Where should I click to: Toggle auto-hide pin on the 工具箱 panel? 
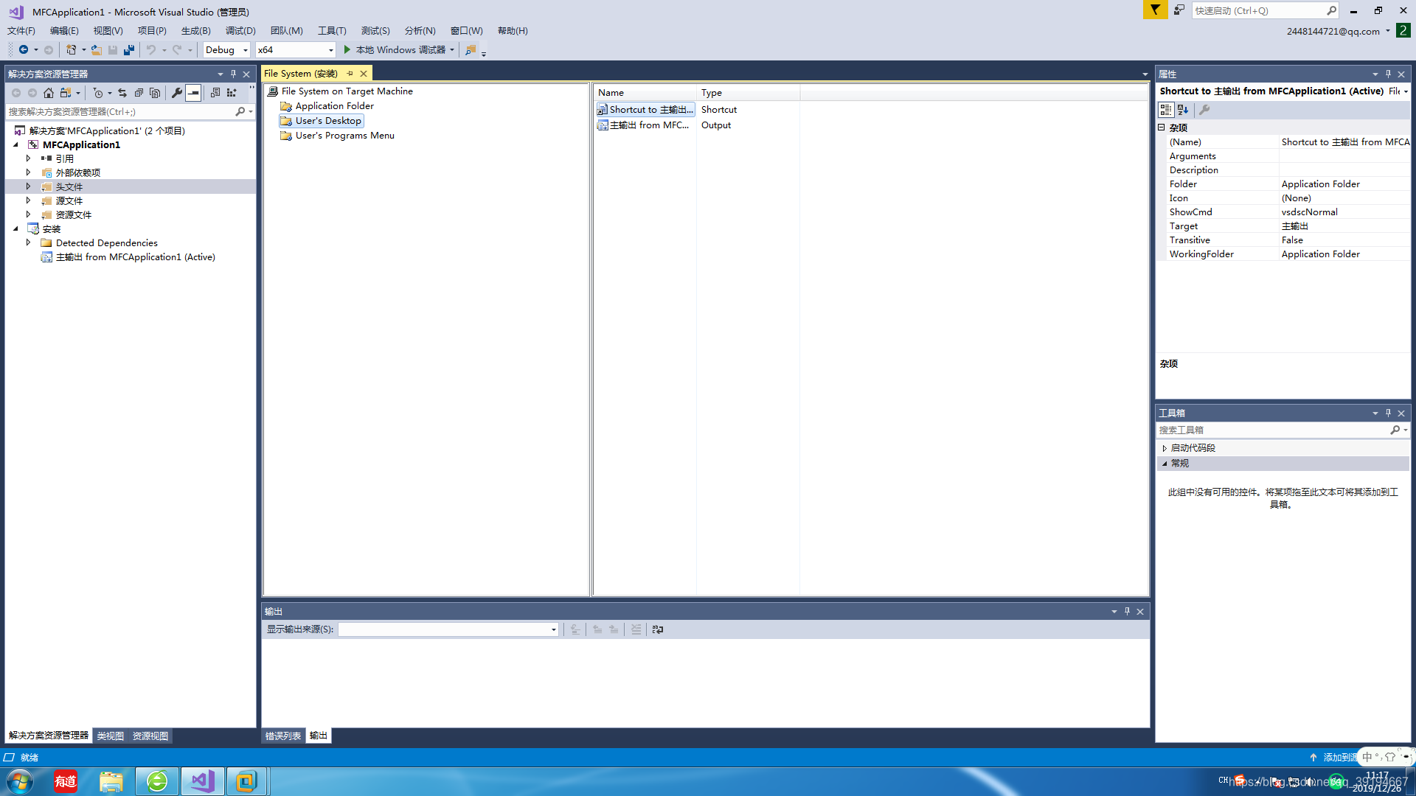[x=1388, y=413]
